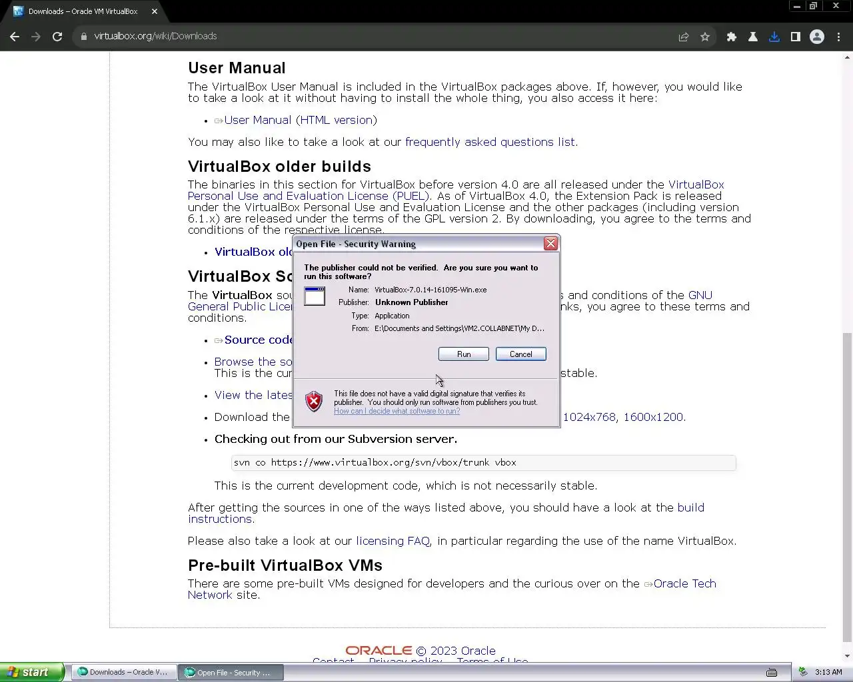Reload the VirtualBox downloads page
The image size is (853, 682).
pyautogui.click(x=57, y=37)
